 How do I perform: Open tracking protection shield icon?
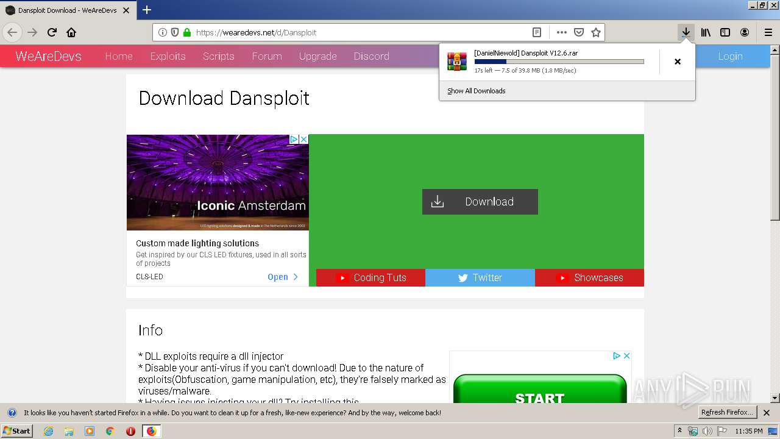coord(175,32)
